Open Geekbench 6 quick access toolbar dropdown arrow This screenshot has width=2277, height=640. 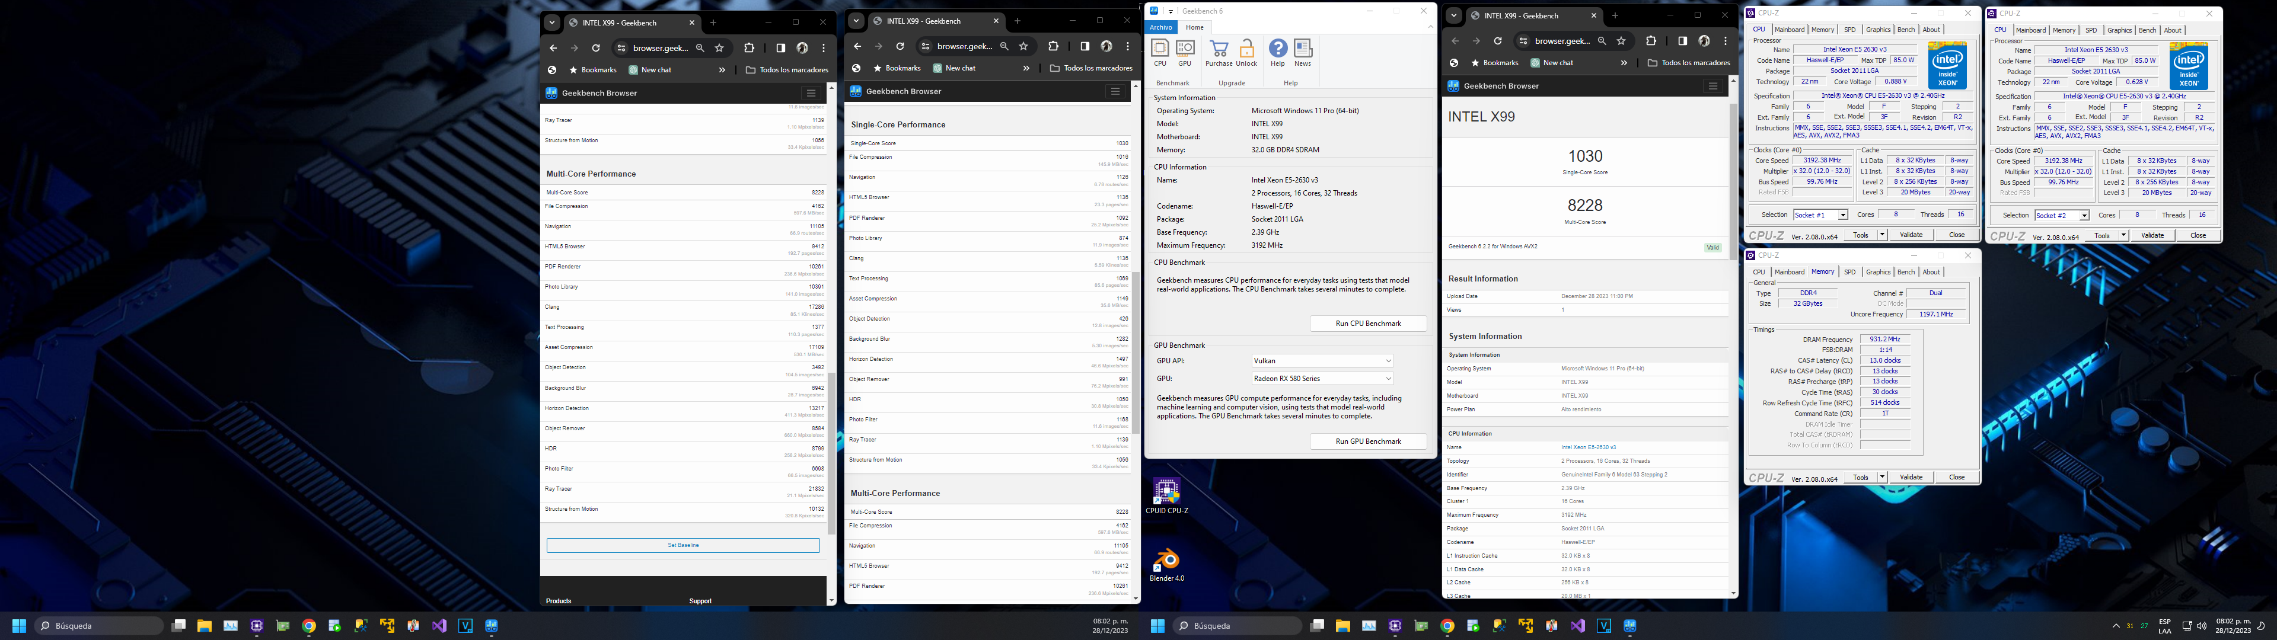(x=1171, y=11)
